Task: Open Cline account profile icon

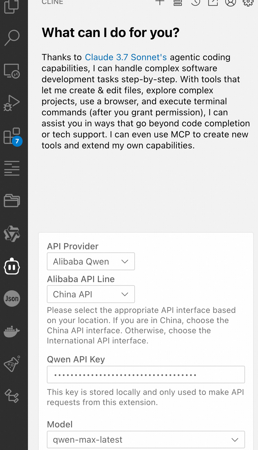Action: (230, 3)
